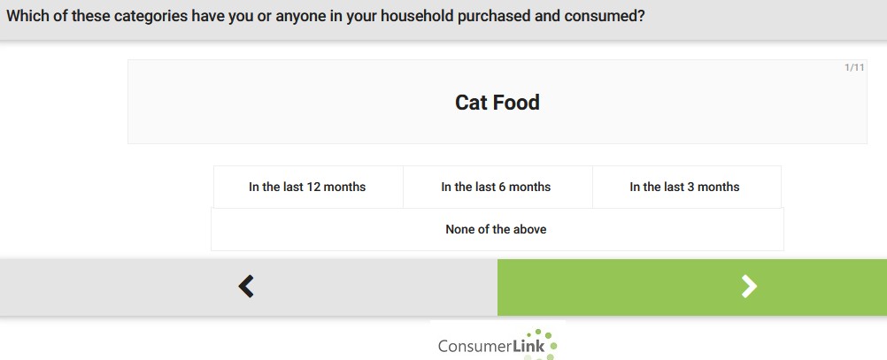The height and width of the screenshot is (360, 887).
Task: Click the word "Cat" in the heading
Action: tap(471, 103)
